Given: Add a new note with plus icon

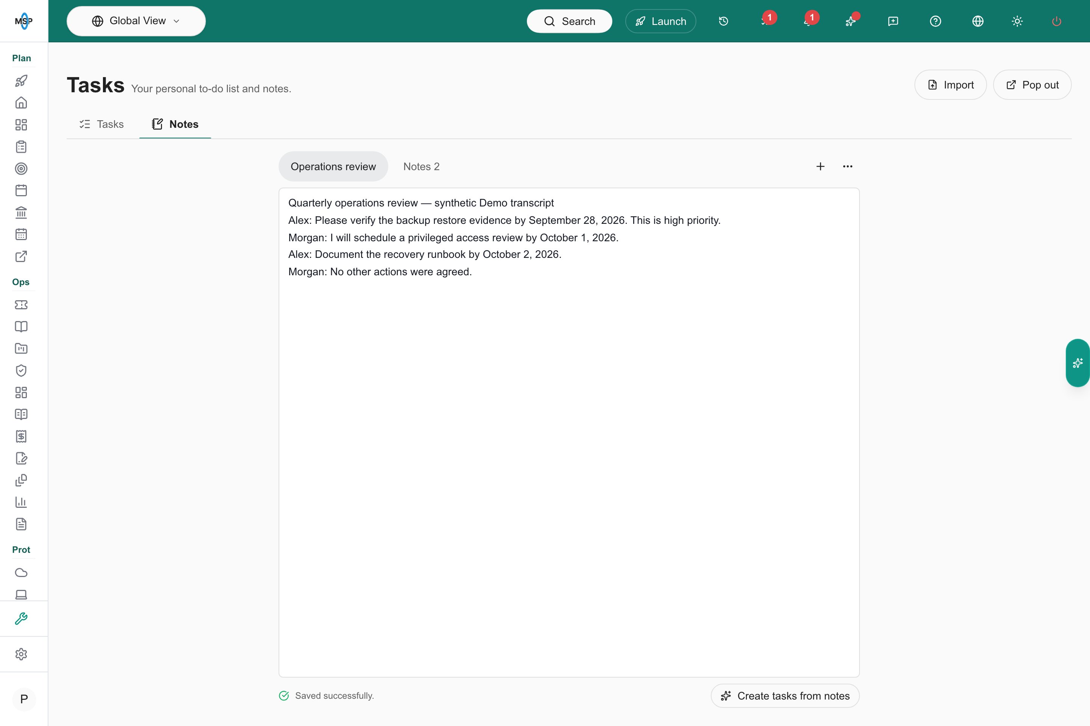Looking at the screenshot, I should coord(820,166).
